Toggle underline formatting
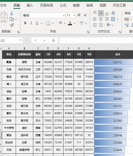Image resolution: width=133 pixels, height=156 pixels. pyautogui.click(x=37, y=23)
